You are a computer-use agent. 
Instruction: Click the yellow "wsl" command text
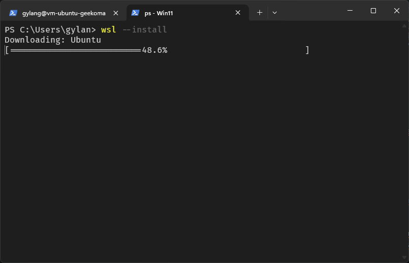108,29
